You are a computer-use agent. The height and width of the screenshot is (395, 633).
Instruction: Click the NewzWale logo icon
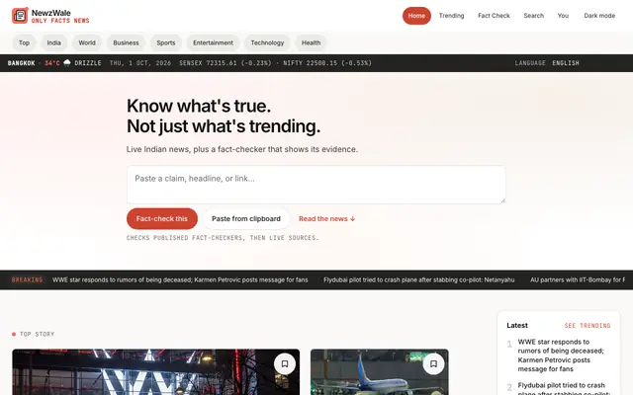click(x=20, y=16)
